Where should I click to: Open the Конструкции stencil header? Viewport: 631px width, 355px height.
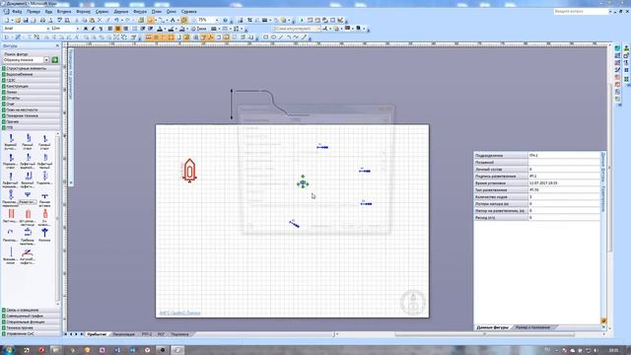point(31,86)
